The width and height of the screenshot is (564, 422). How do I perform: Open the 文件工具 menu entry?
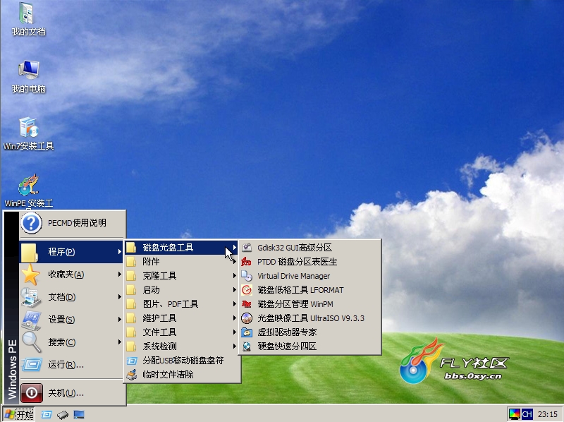(x=181, y=332)
